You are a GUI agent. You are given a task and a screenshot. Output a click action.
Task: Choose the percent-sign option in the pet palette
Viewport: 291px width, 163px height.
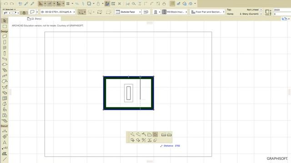(144, 140)
